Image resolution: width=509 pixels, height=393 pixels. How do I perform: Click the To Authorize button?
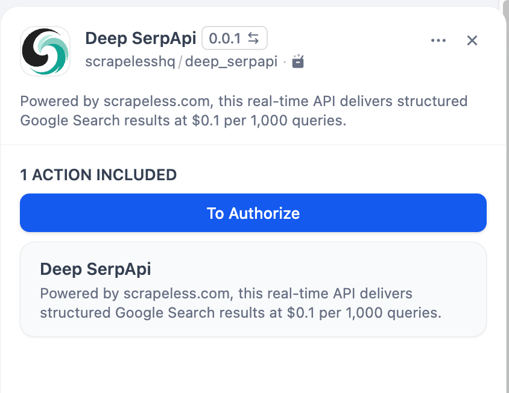click(253, 213)
